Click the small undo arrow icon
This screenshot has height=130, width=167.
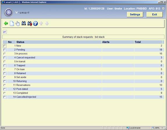5,32
